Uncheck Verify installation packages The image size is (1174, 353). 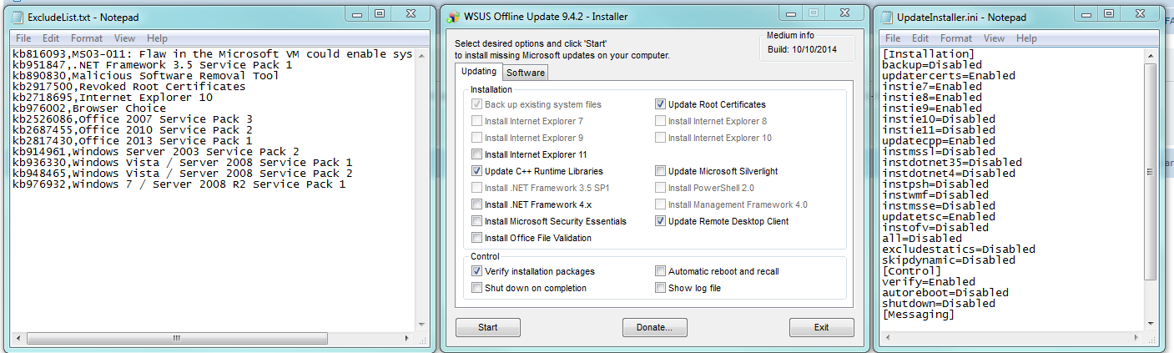(x=477, y=271)
